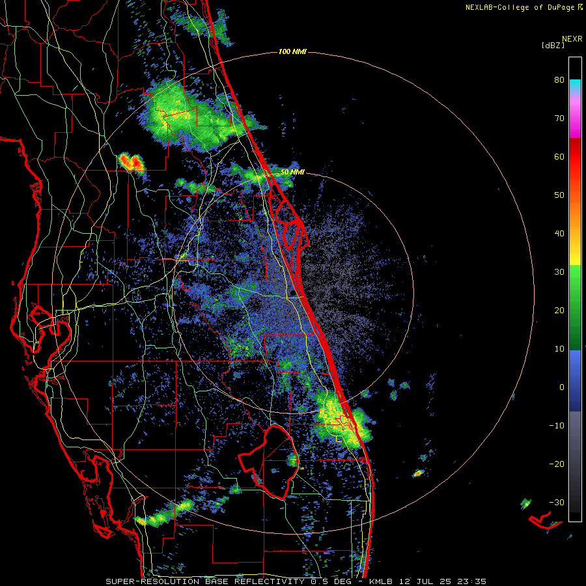586x586 pixels.
Task: Click the 50 NMI range ring label
Action: coord(292,173)
